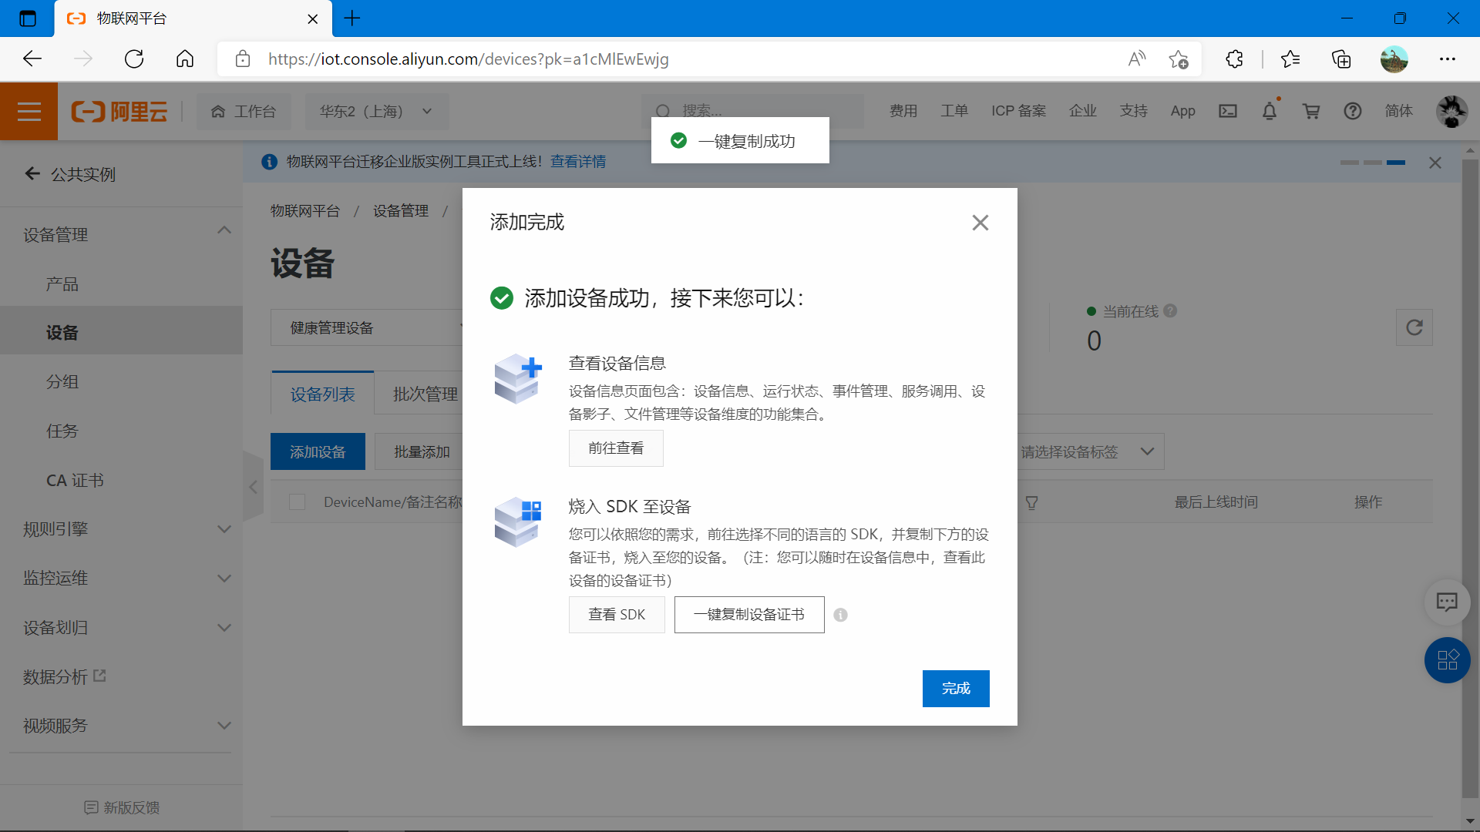Select CA 证书 in sidebar
This screenshot has height=832, width=1480.
[75, 481]
